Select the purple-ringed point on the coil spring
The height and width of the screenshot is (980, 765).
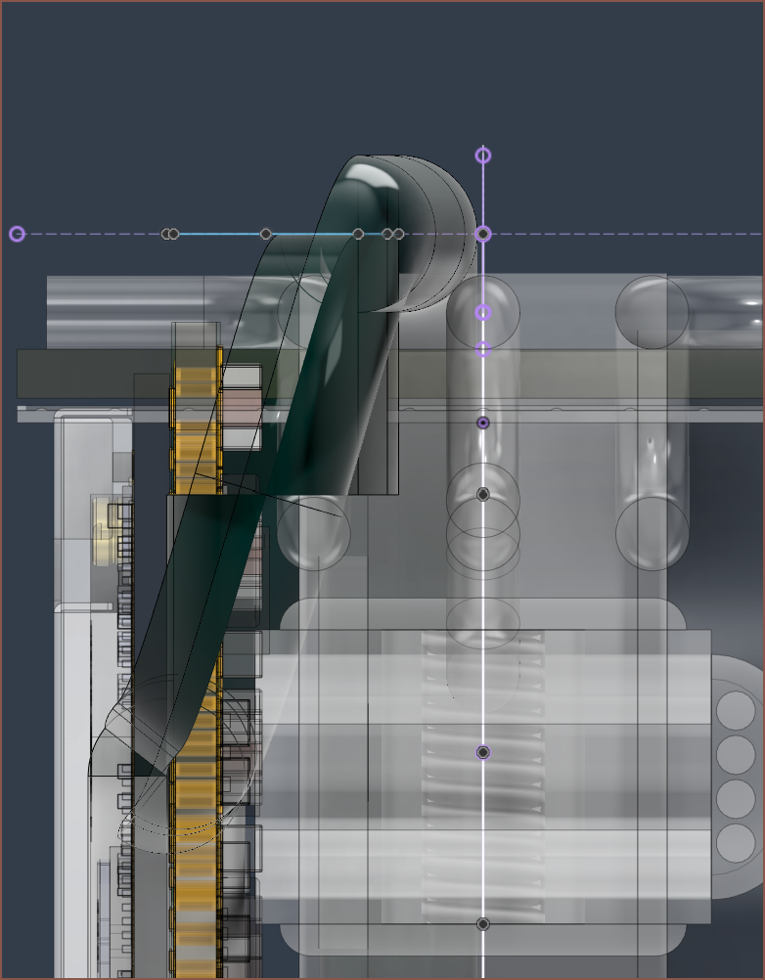(x=482, y=752)
